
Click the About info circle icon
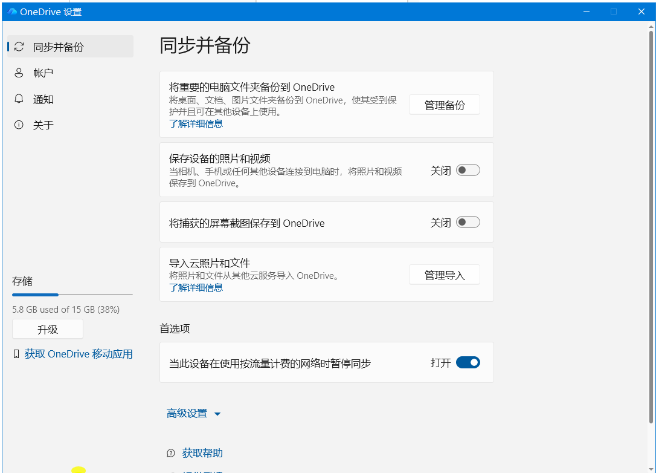point(19,125)
